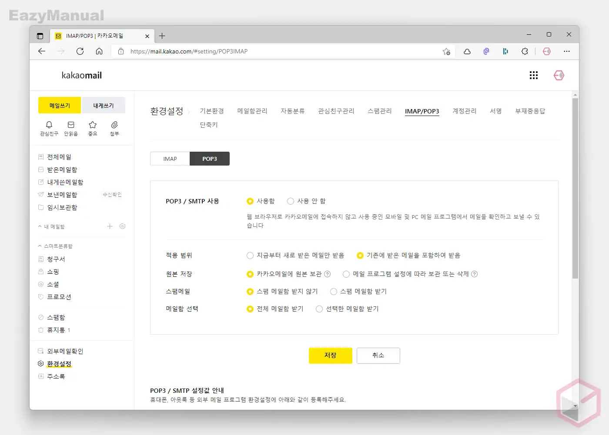The width and height of the screenshot is (609, 435).
Task: Open browser settings and more menu
Action: [x=566, y=51]
